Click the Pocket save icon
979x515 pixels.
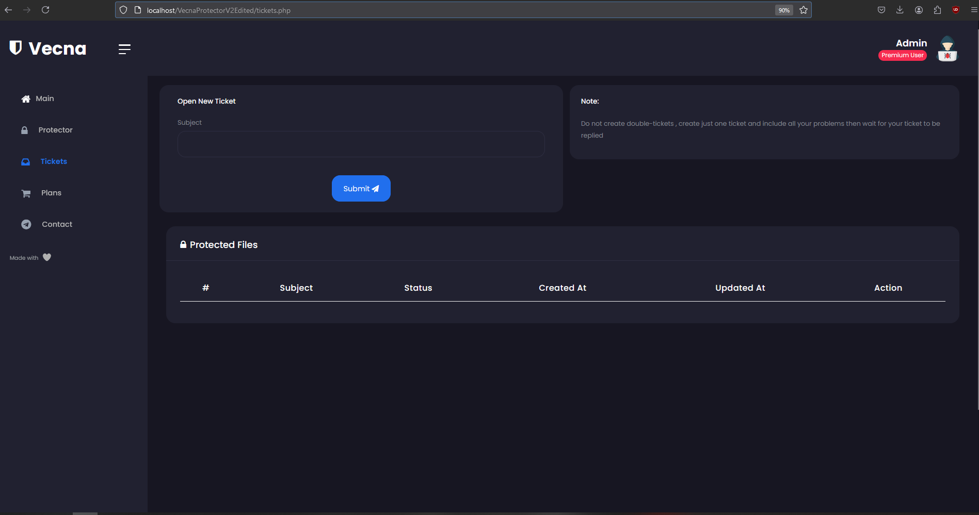(x=881, y=10)
